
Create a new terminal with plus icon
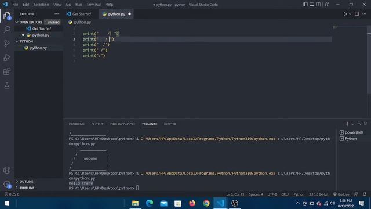347,124
